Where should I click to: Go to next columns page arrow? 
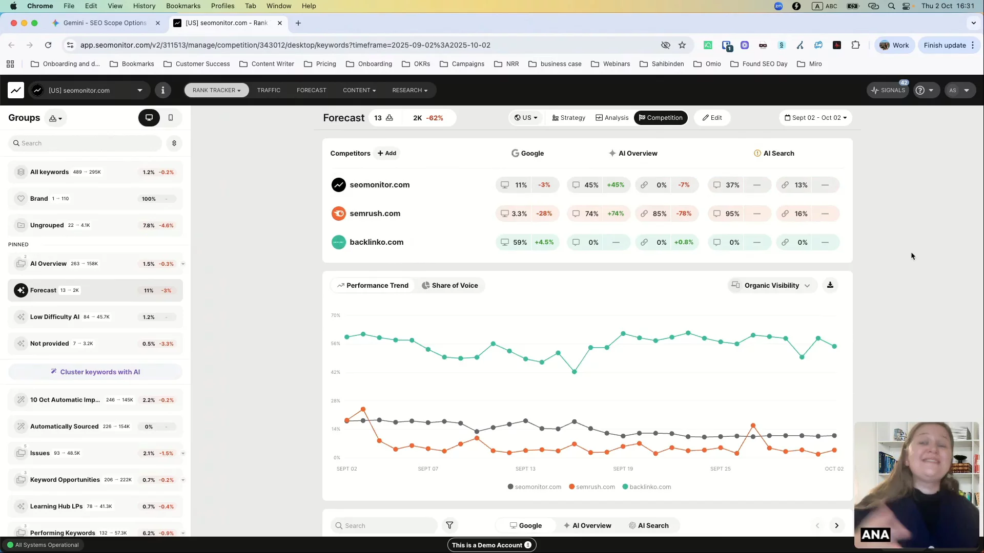(x=836, y=525)
